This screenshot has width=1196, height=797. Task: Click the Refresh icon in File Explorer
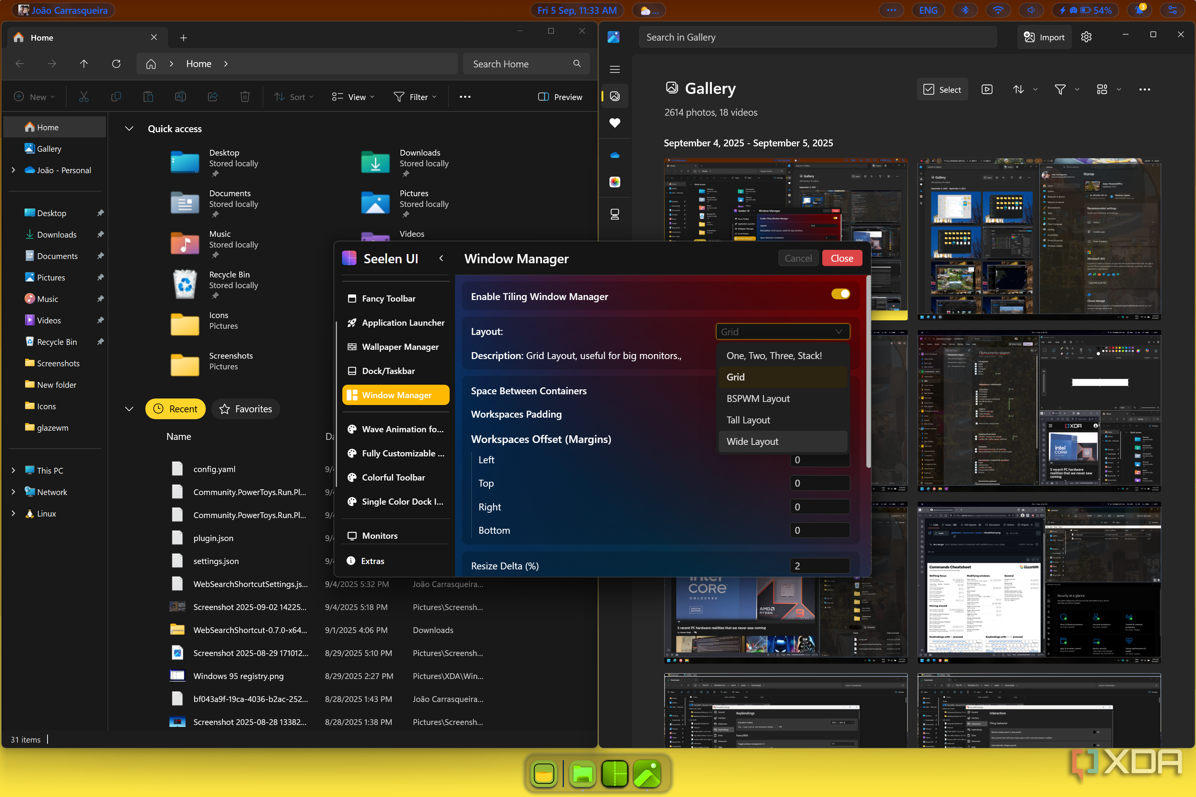click(116, 64)
